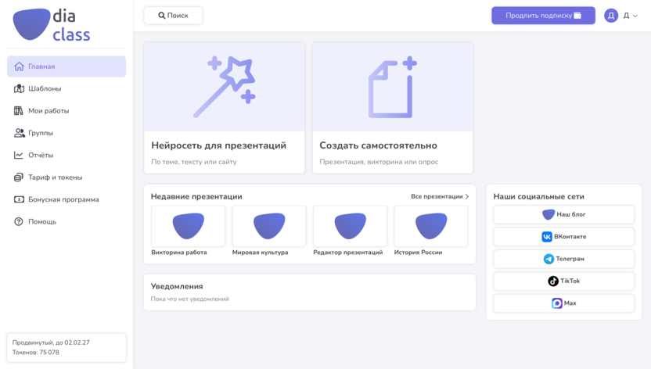Click the dia class logo
651x369 pixels.
(52, 25)
